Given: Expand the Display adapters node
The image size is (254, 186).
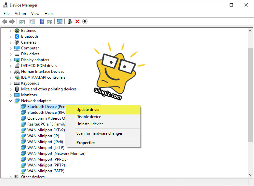Looking at the screenshot, I should (x=10, y=60).
